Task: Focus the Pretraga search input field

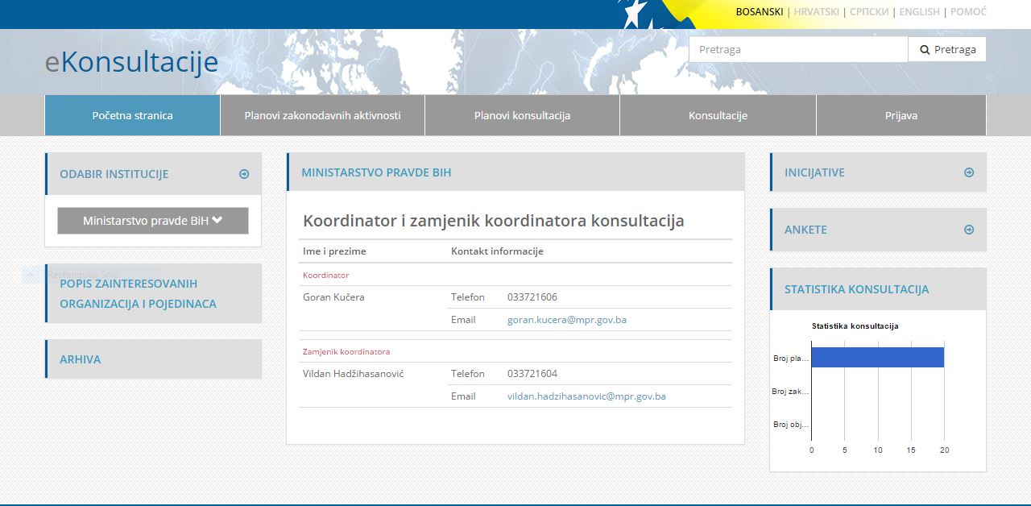Action: pyautogui.click(x=798, y=49)
